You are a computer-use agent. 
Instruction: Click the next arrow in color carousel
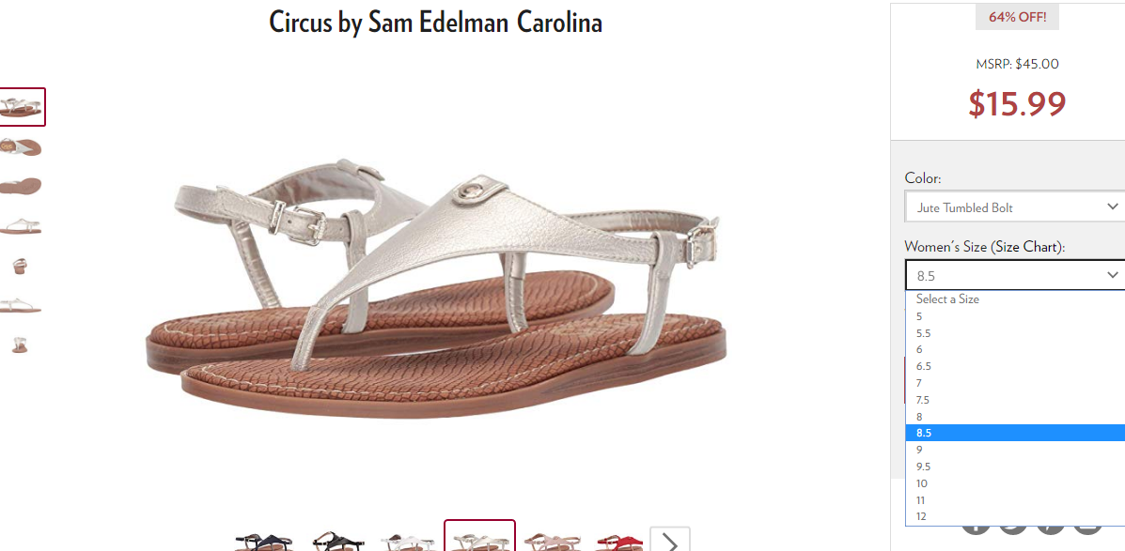point(669,541)
